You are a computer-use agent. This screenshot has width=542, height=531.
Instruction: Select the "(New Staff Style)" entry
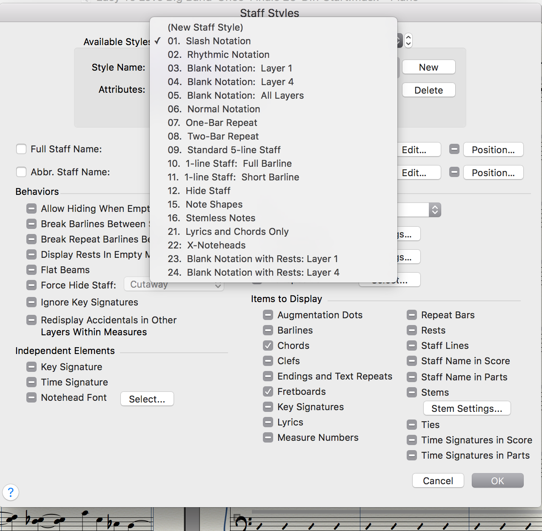[205, 27]
